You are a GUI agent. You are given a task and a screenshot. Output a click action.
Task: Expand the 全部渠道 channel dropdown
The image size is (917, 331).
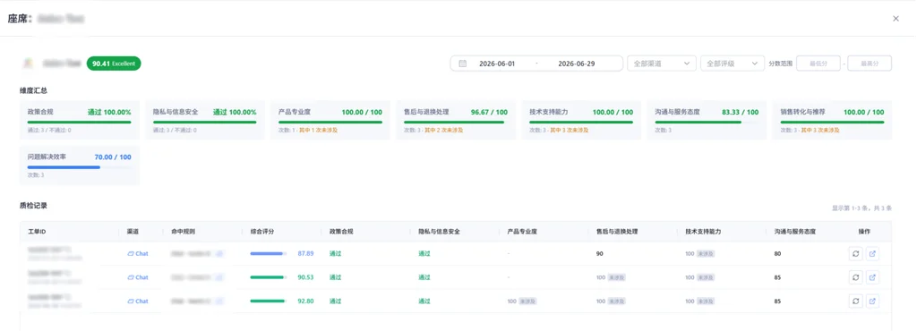click(662, 64)
